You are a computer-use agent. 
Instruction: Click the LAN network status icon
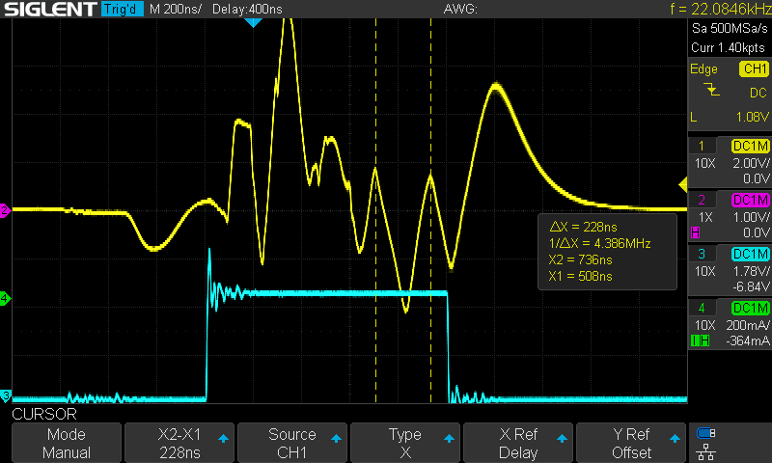coord(706,451)
